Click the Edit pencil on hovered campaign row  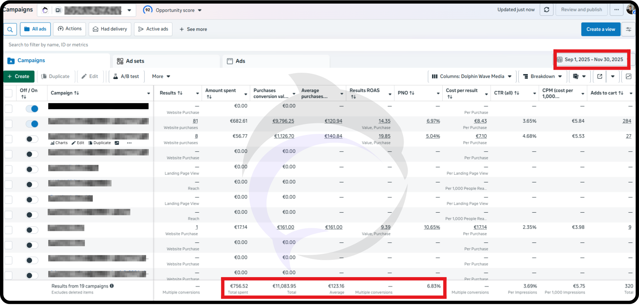point(78,143)
